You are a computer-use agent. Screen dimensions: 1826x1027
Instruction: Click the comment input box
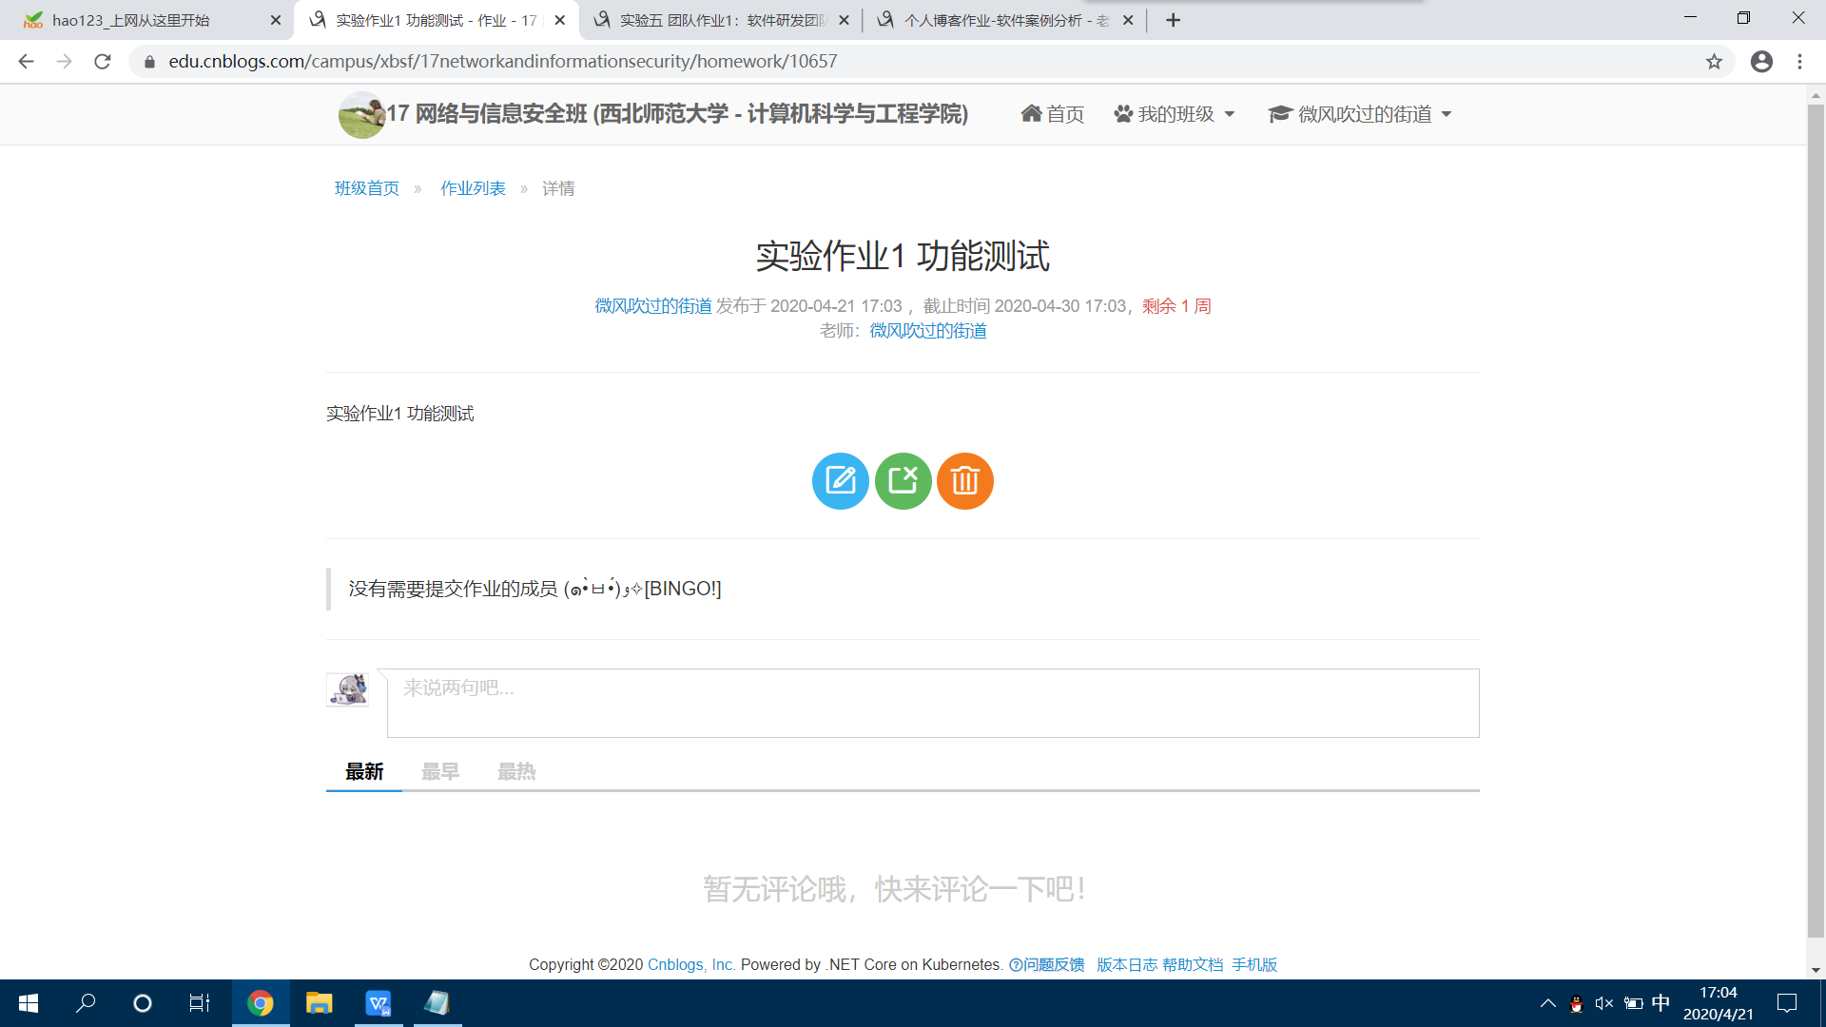[x=932, y=703]
